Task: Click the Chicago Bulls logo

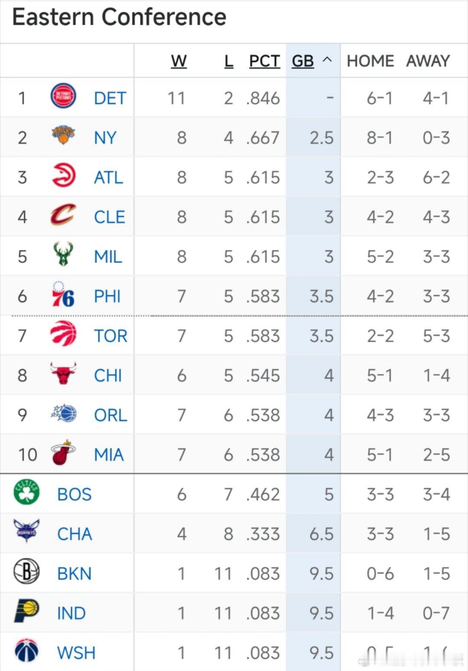Action: 63,374
